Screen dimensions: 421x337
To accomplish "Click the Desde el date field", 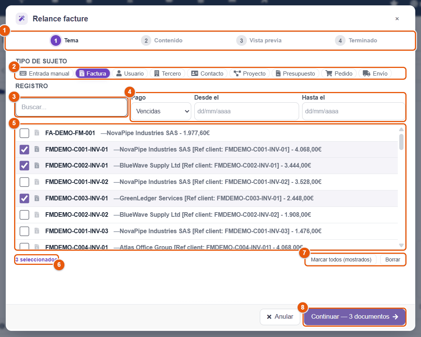I will click(247, 111).
